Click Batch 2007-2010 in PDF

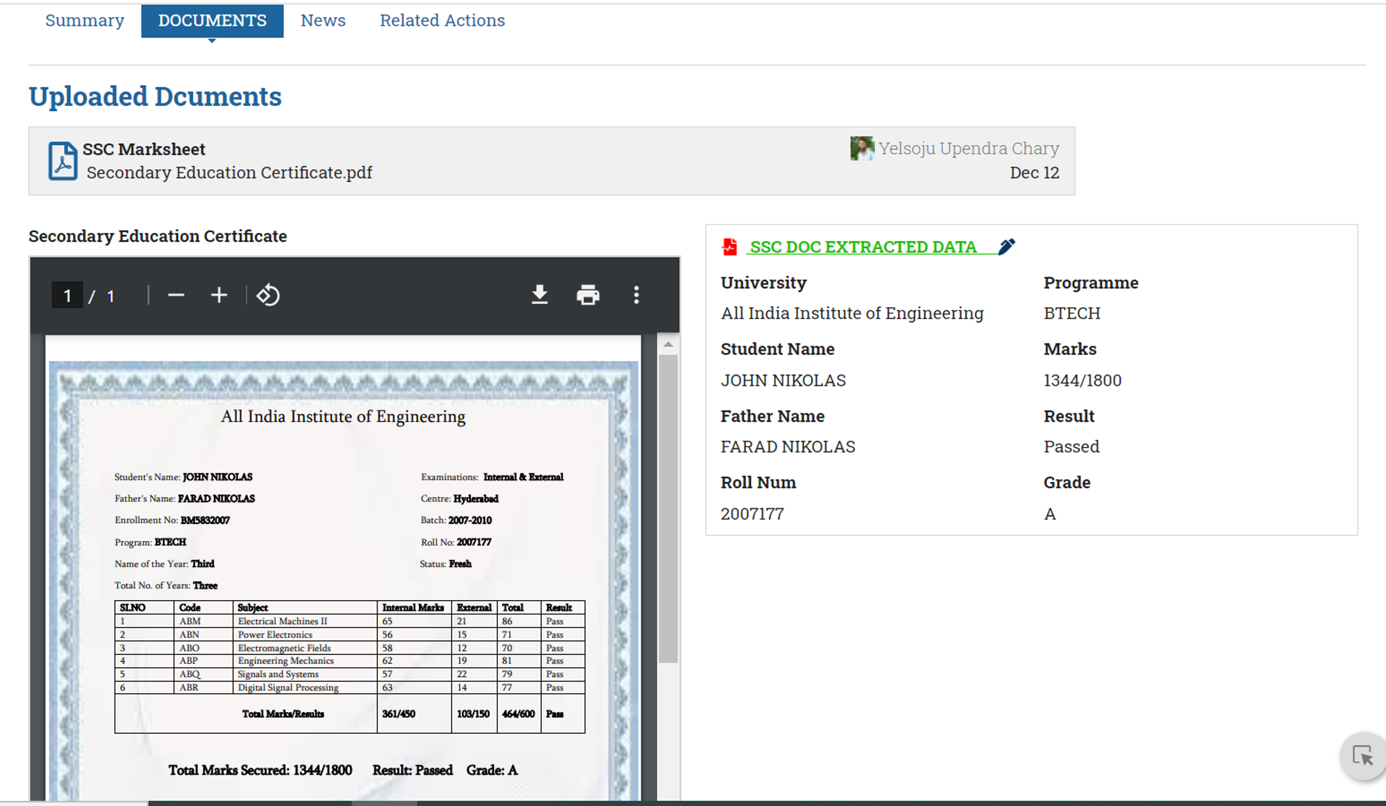coord(456,520)
